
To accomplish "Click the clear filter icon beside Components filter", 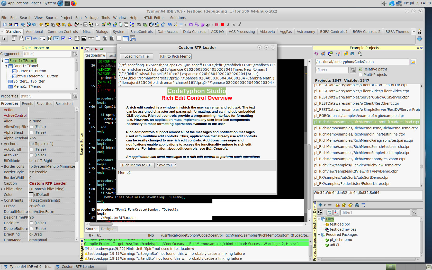I will click(x=75, y=54).
